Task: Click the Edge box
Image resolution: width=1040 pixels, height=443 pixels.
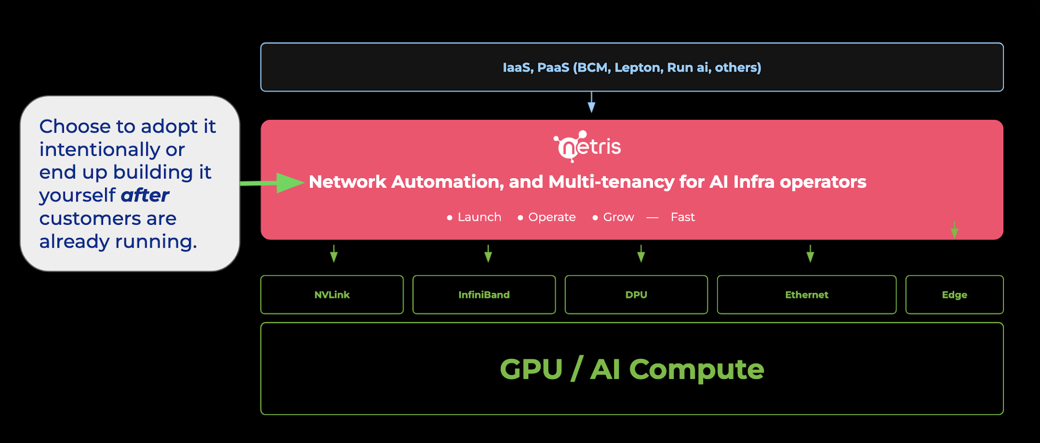Action: 954,295
